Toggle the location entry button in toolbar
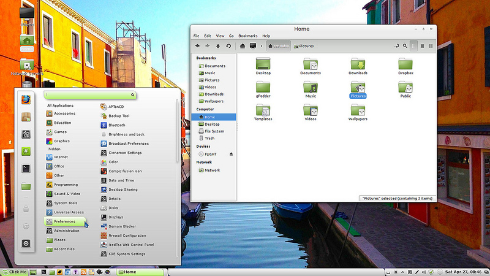 pos(396,45)
